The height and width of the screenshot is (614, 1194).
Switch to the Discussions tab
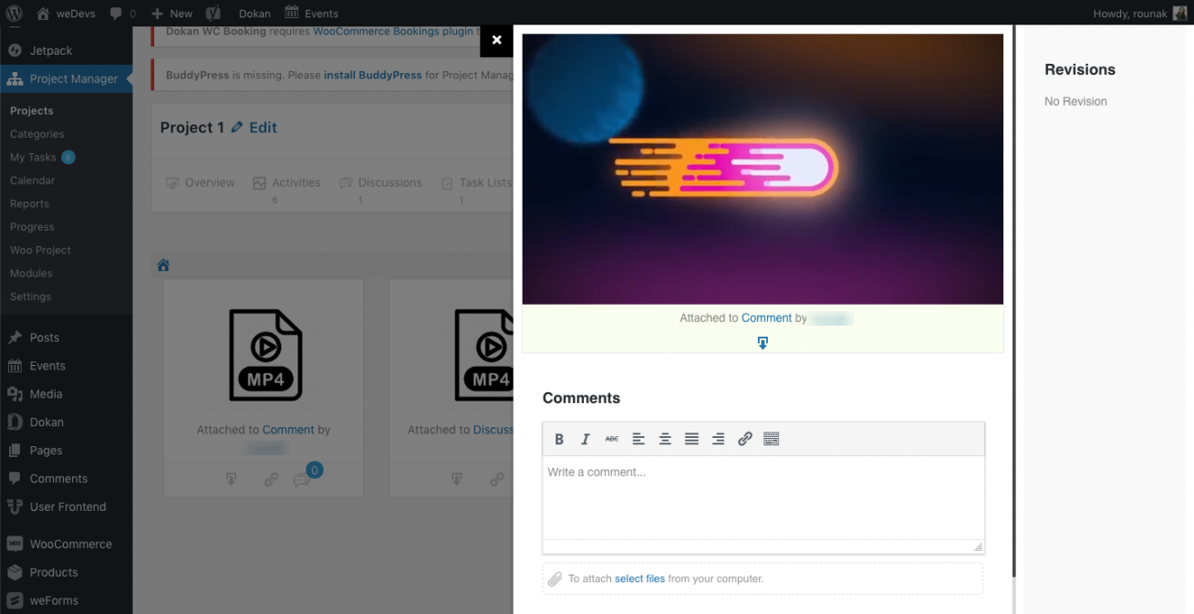(x=380, y=182)
